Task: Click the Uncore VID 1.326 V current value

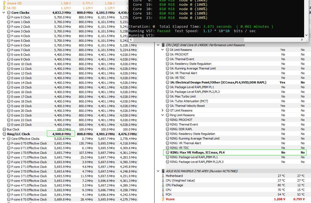Action: point(66,3)
